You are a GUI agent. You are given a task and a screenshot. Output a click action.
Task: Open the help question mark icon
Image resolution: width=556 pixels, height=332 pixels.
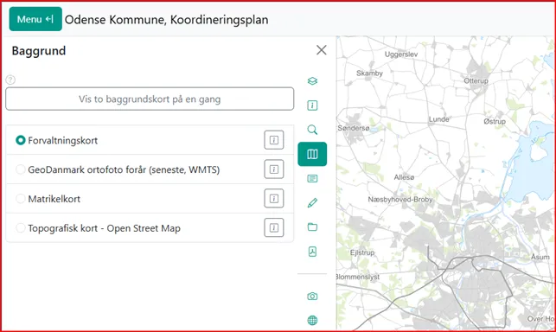(10, 80)
